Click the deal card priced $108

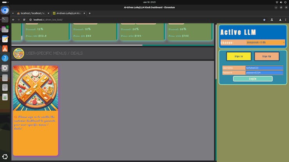coord(190,32)
